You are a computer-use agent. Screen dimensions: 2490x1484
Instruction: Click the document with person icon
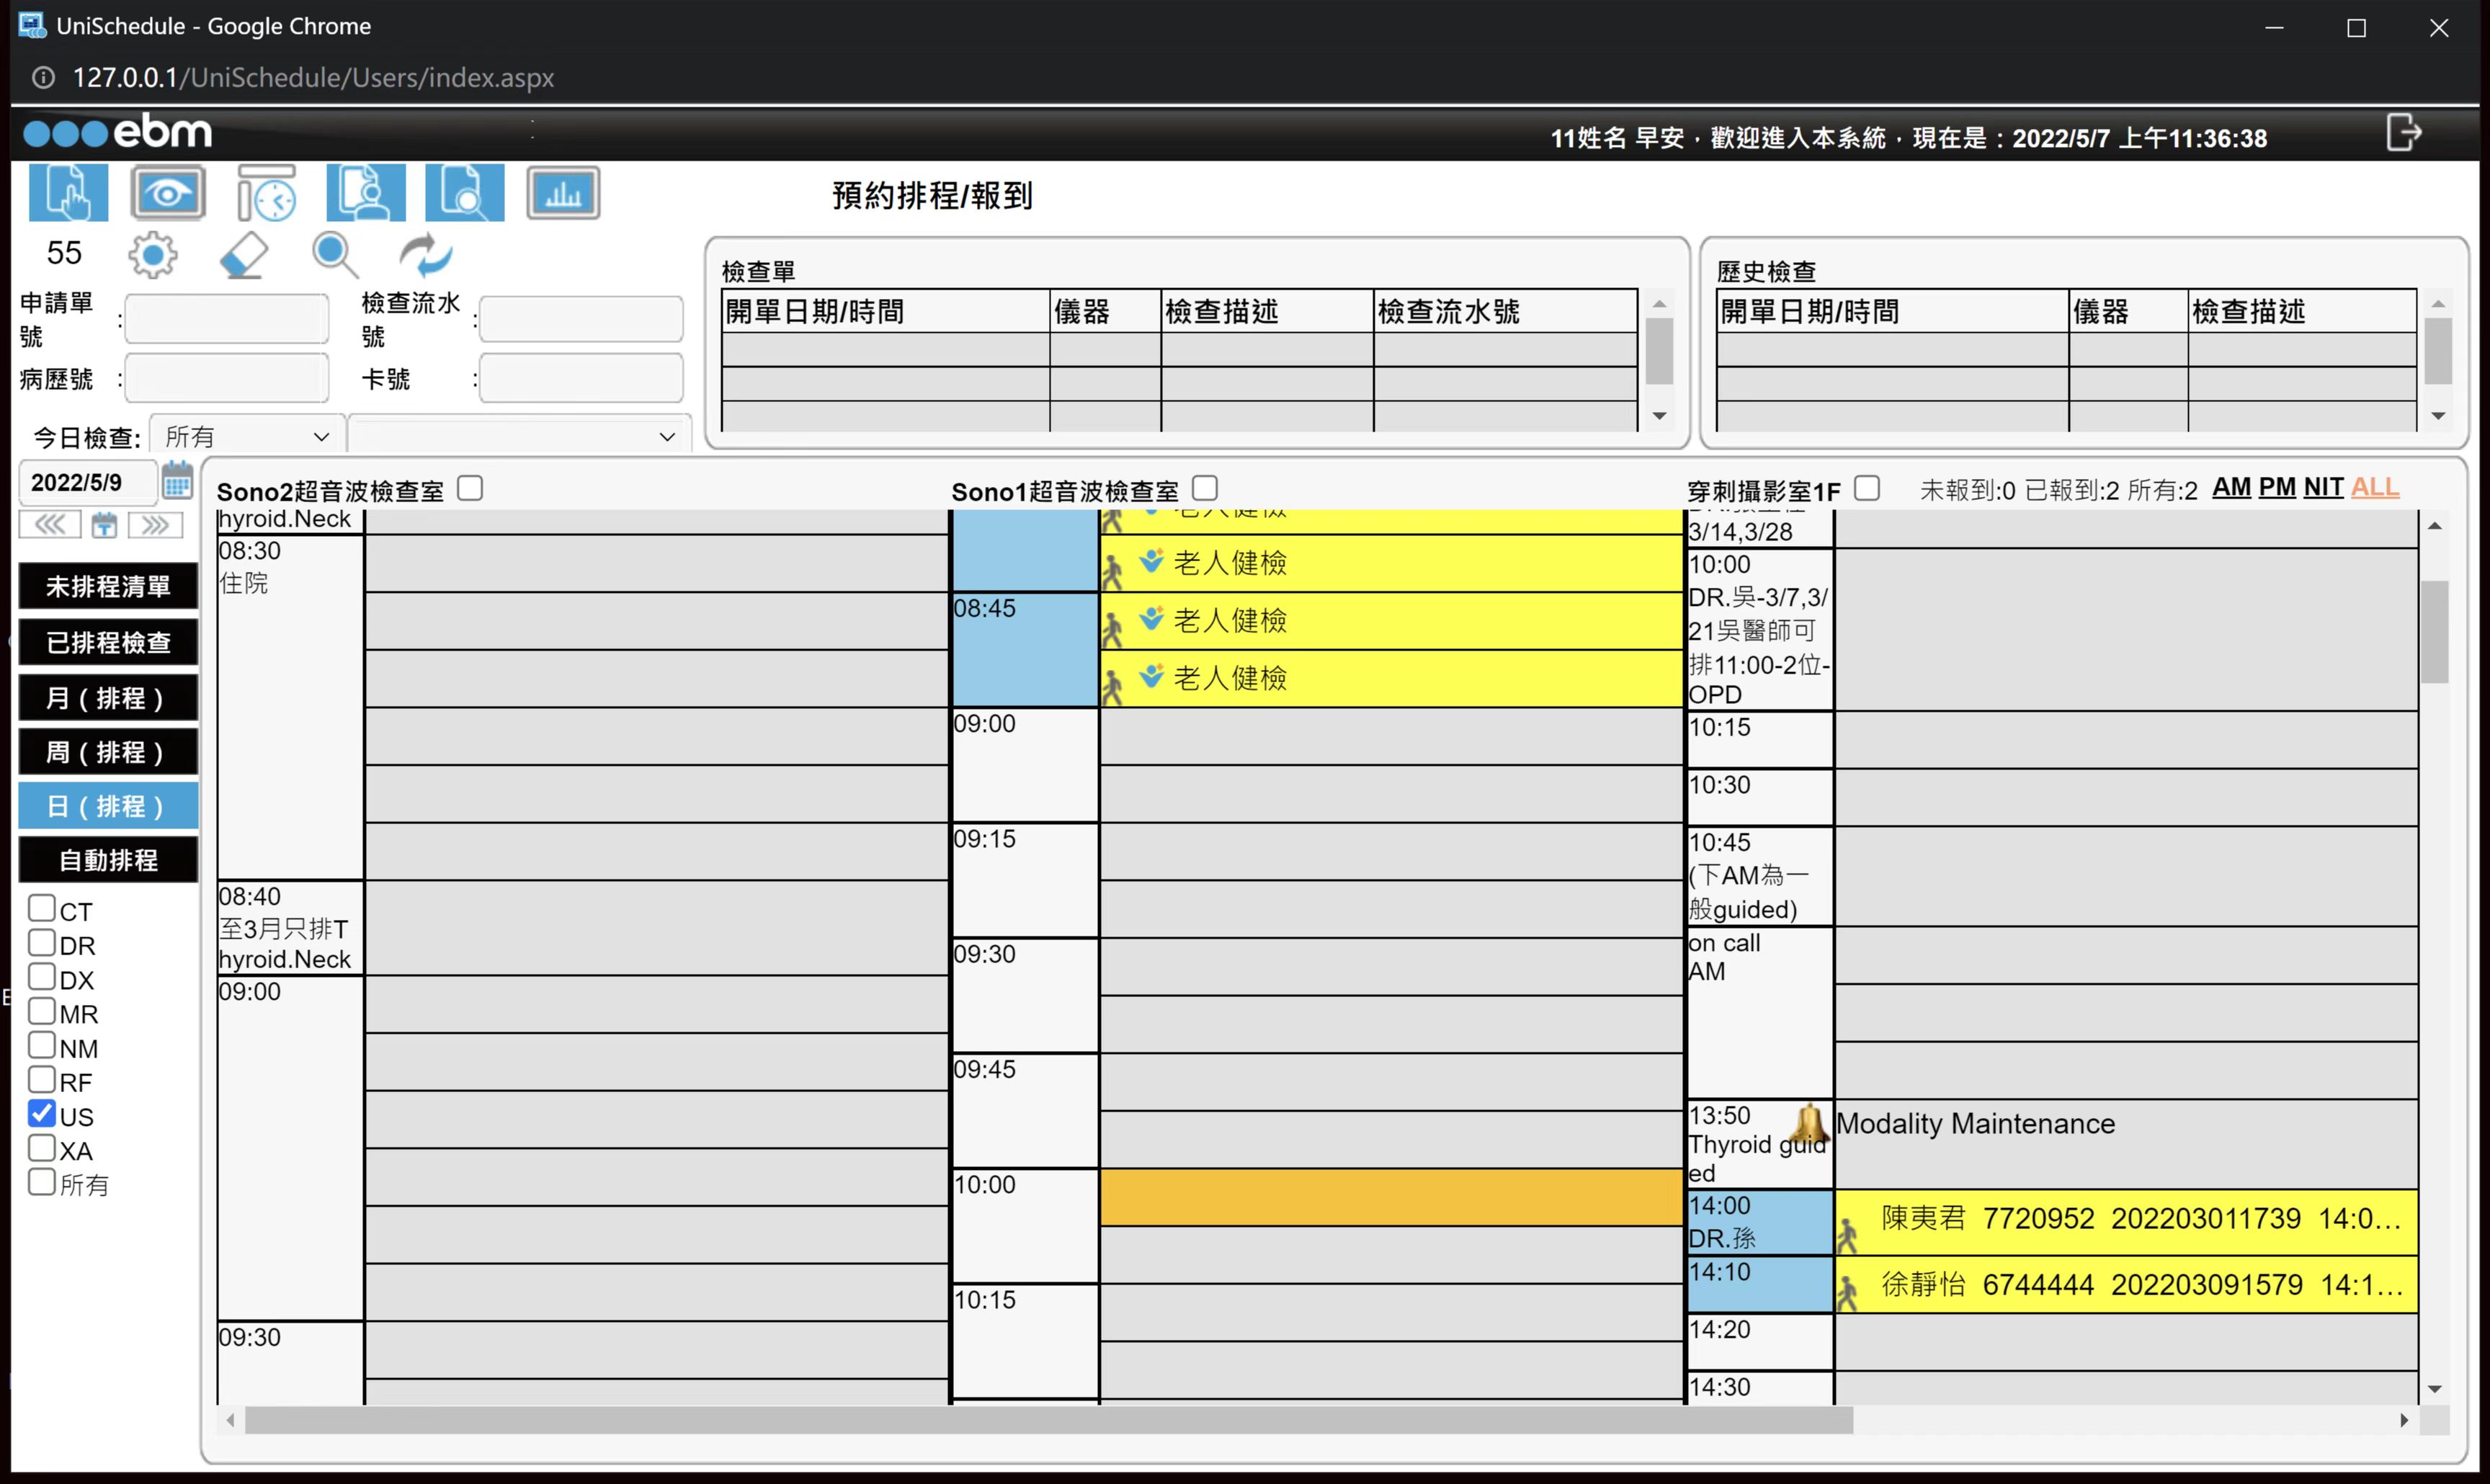[366, 192]
